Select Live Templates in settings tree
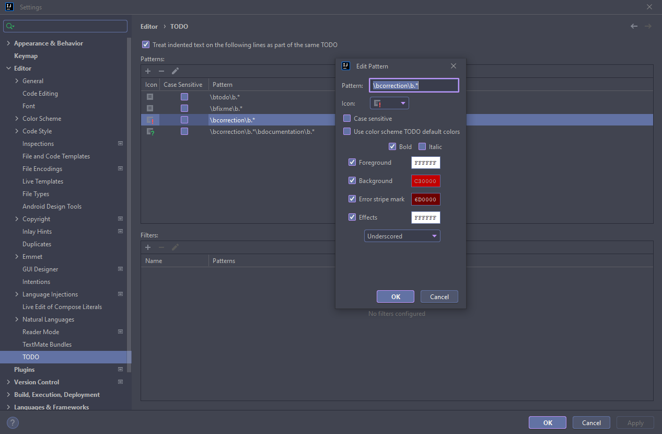662x434 pixels. click(43, 181)
